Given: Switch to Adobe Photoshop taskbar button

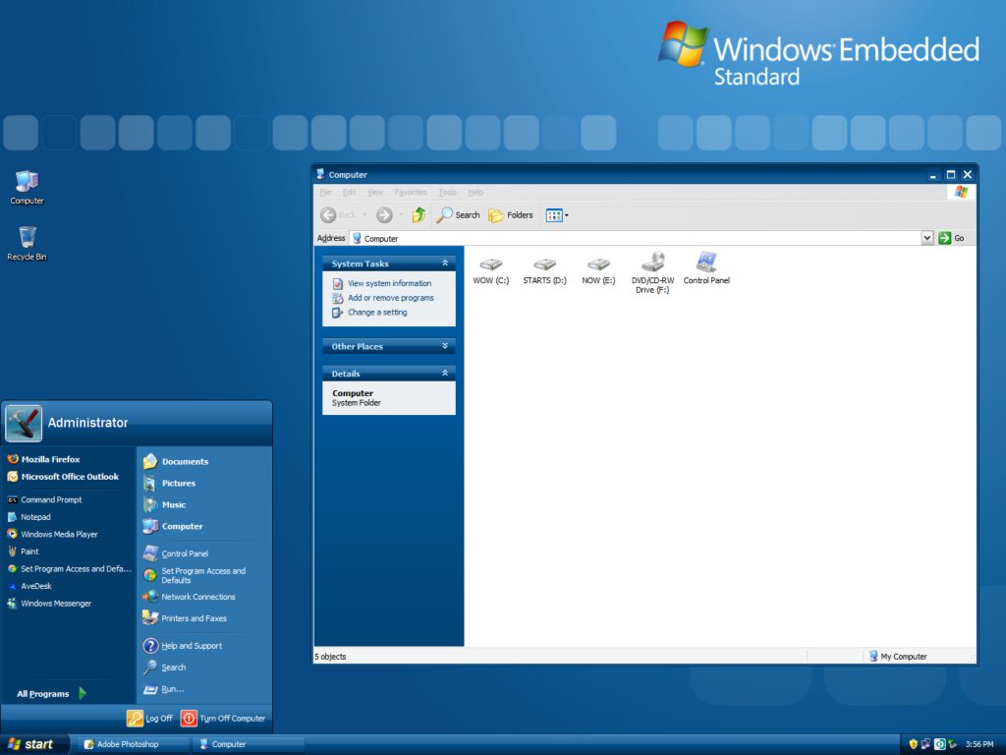Looking at the screenshot, I should coord(132,744).
